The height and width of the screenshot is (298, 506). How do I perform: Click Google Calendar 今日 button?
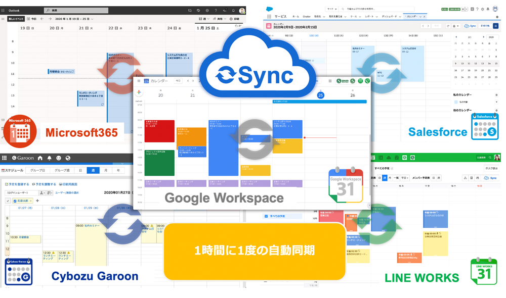coord(178,81)
